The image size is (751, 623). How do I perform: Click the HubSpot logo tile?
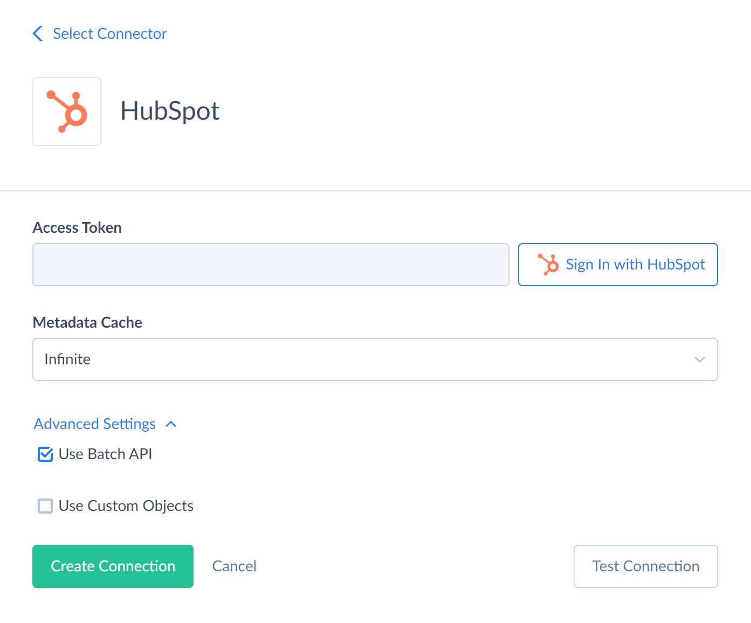[67, 112]
